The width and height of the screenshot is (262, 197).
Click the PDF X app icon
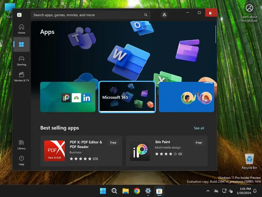(54, 151)
